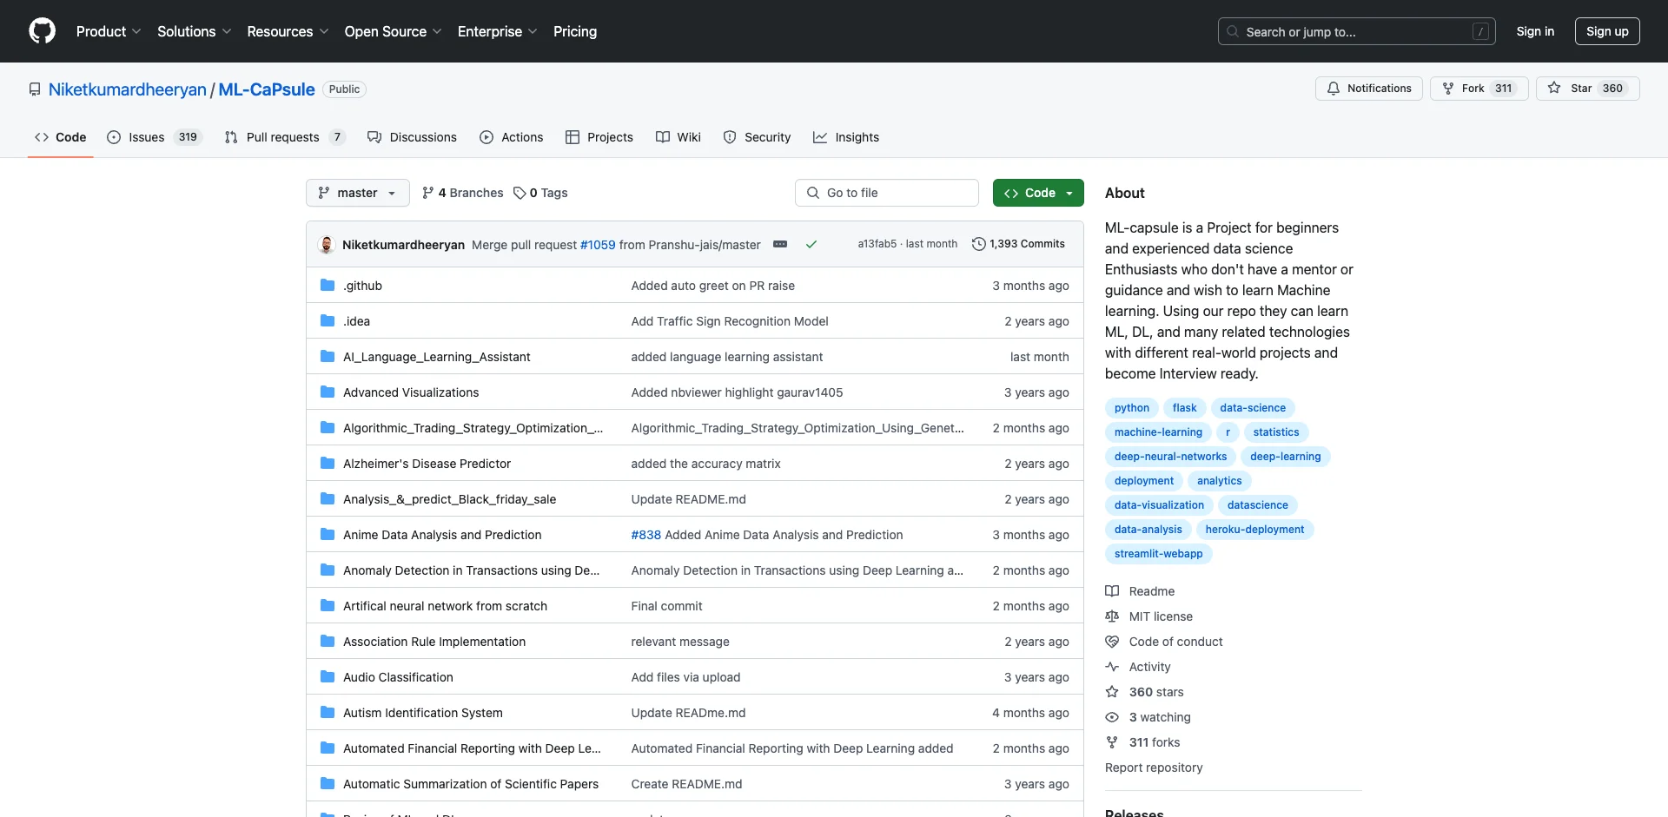Viewport: 1668px width, 817px height.
Task: Open the Wiki tab
Action: coord(678,137)
